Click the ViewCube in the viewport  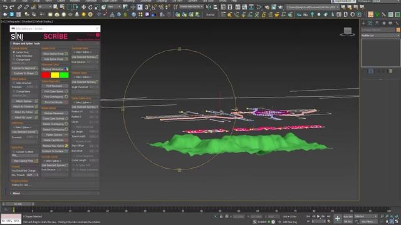point(347,31)
